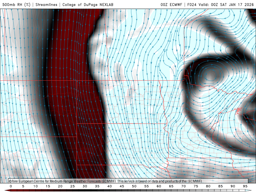The height and width of the screenshot is (192, 256).
Task: Click the '35' label on the color scale
Action: 97,186
